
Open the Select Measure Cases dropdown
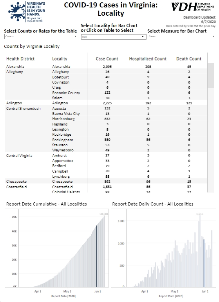[182, 36]
